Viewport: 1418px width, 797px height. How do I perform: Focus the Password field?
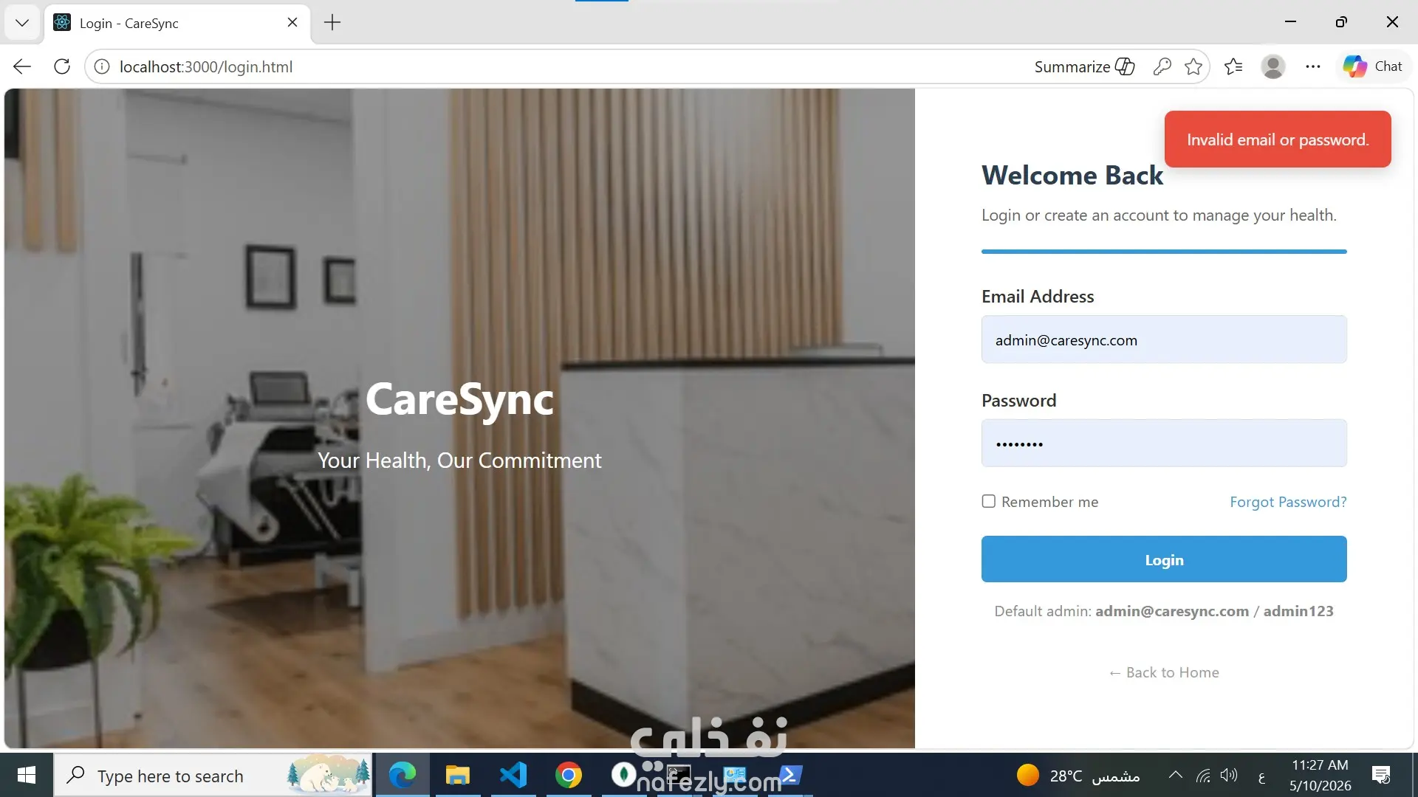point(1164,443)
